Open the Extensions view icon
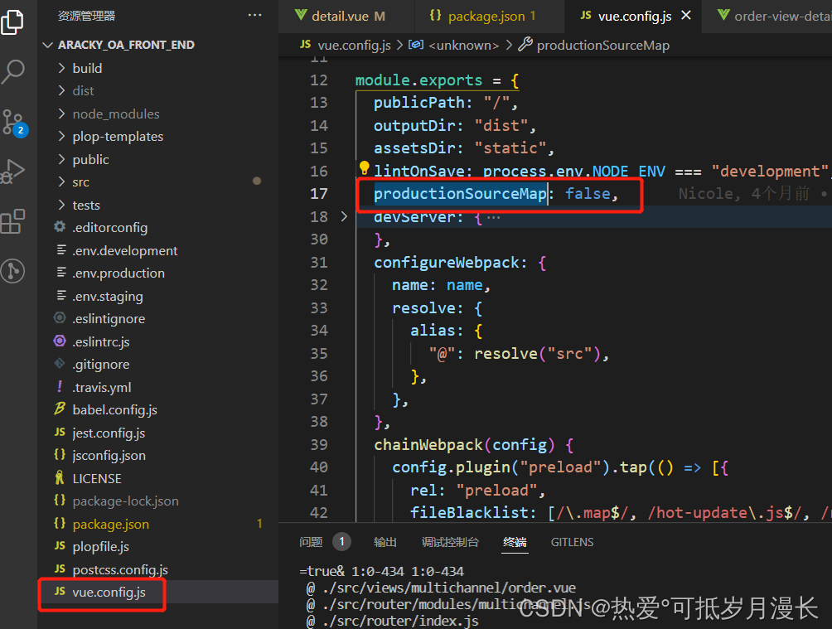 [x=13, y=221]
